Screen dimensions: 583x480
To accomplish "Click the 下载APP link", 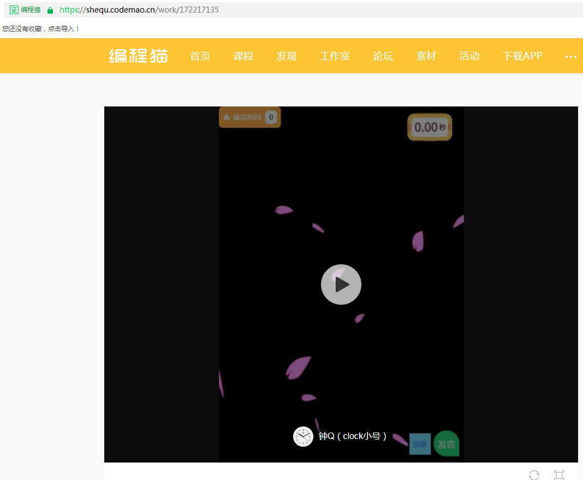I will coord(522,56).
